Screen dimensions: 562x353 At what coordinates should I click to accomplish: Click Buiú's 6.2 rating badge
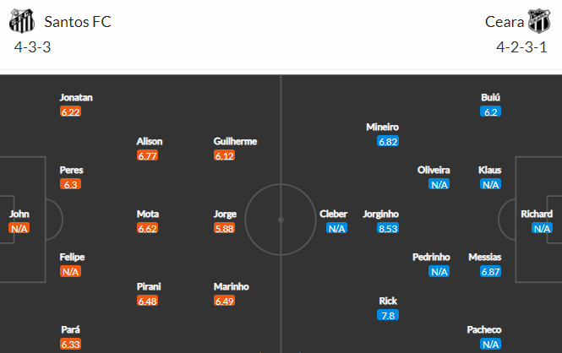tap(490, 112)
